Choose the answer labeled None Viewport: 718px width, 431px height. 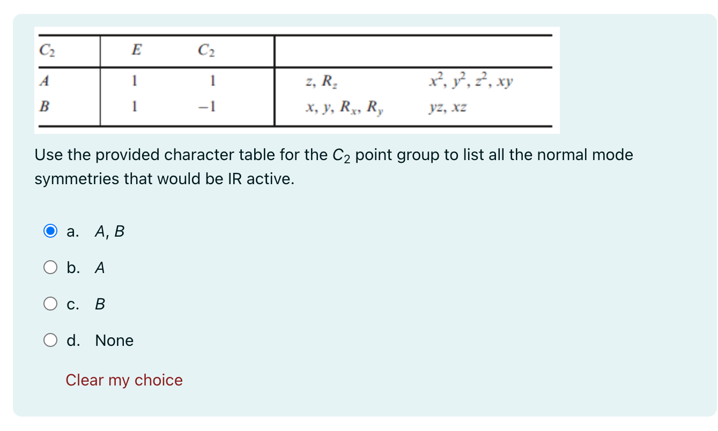(114, 339)
